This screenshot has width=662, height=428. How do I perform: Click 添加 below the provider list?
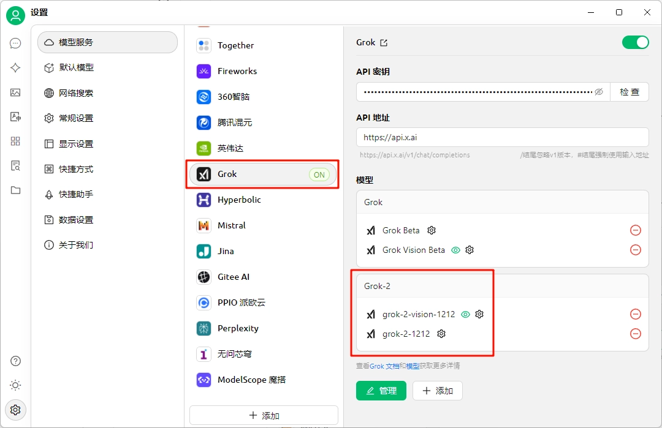(264, 415)
